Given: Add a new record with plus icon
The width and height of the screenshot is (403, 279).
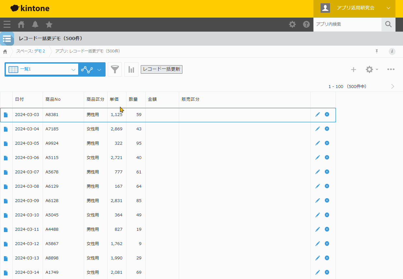Looking at the screenshot, I should [x=353, y=69].
